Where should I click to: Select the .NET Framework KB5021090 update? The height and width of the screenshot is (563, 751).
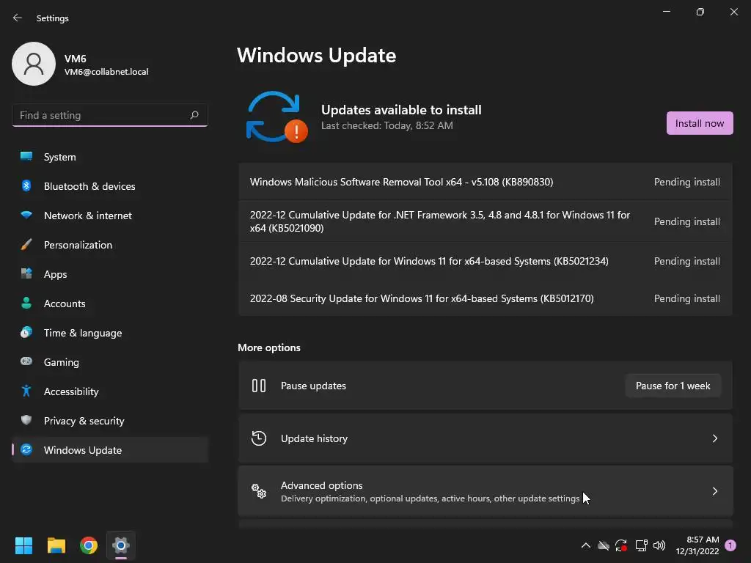(x=486, y=221)
